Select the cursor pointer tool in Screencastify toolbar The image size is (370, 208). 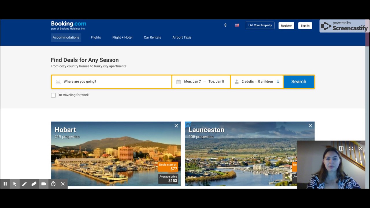coord(14,184)
